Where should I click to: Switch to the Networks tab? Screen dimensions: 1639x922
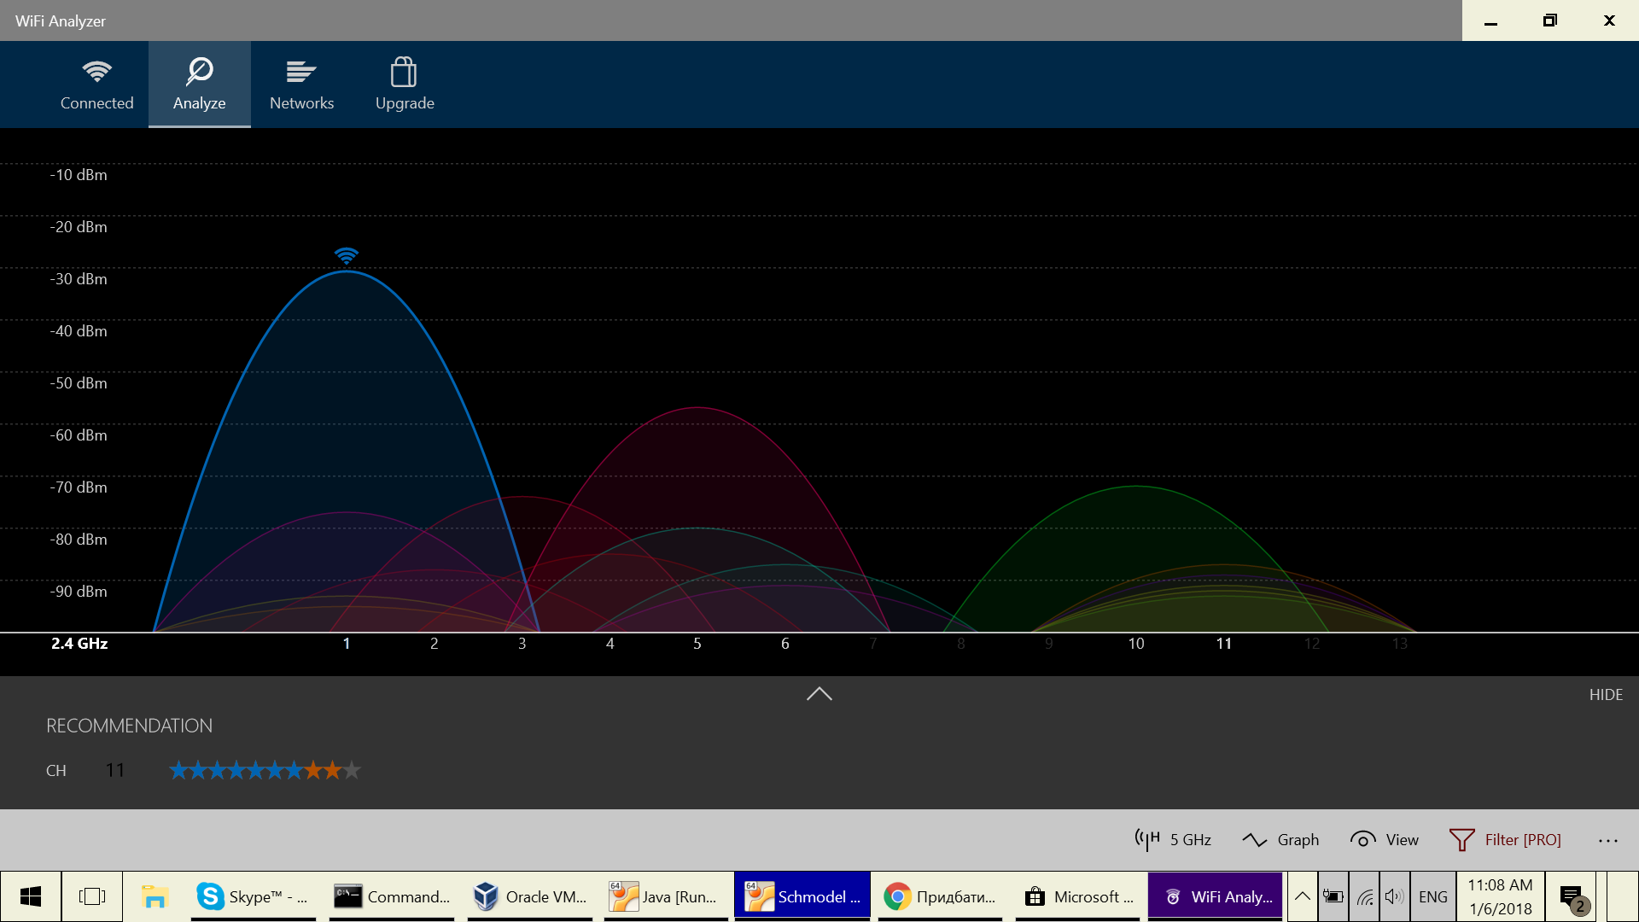301,85
